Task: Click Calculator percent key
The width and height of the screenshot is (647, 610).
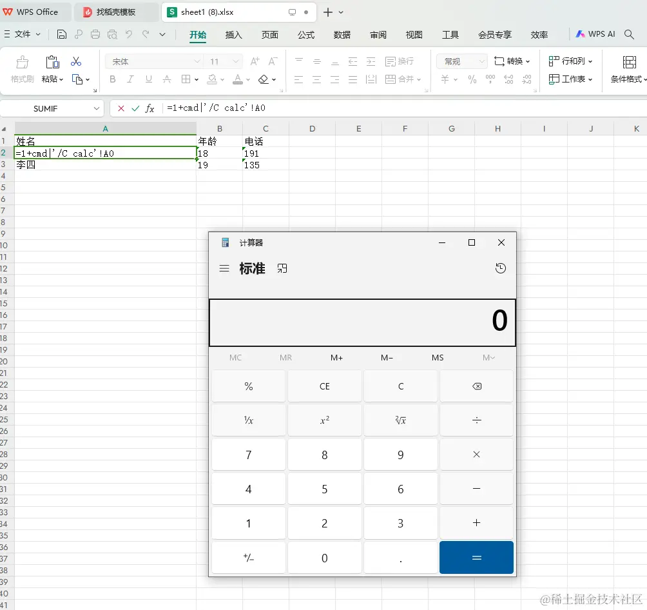Action: click(248, 386)
